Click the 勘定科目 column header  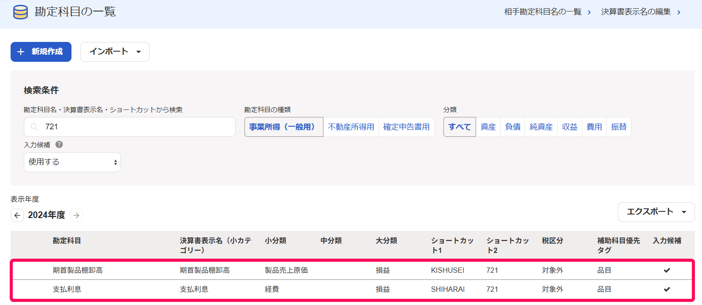(67, 241)
